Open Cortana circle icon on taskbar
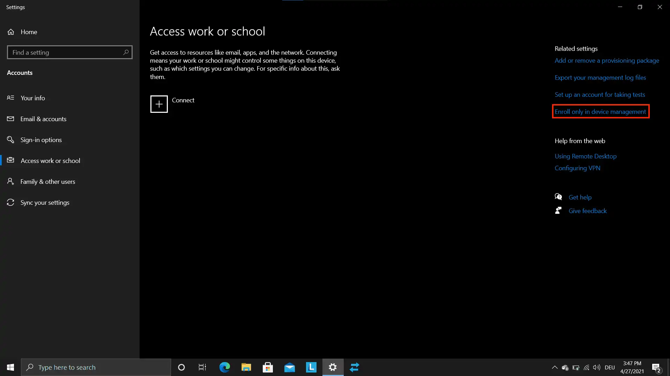 pyautogui.click(x=181, y=367)
